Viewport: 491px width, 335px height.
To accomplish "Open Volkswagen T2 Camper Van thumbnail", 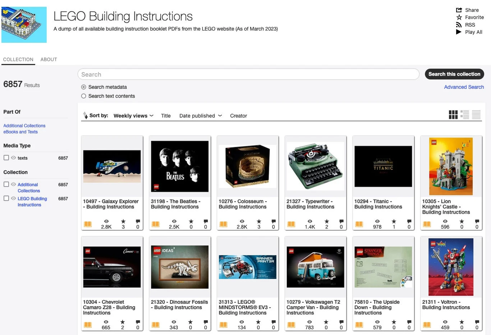I will pyautogui.click(x=316, y=267).
